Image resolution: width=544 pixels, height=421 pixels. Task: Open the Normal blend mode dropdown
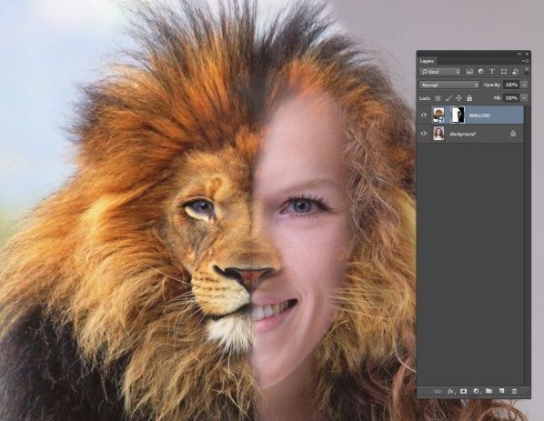point(449,85)
